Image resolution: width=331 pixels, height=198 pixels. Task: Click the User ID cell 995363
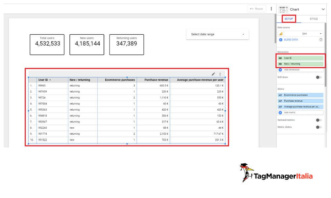pos(43,110)
